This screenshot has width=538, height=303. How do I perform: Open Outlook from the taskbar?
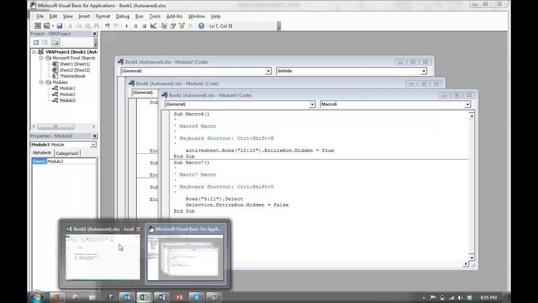127,297
